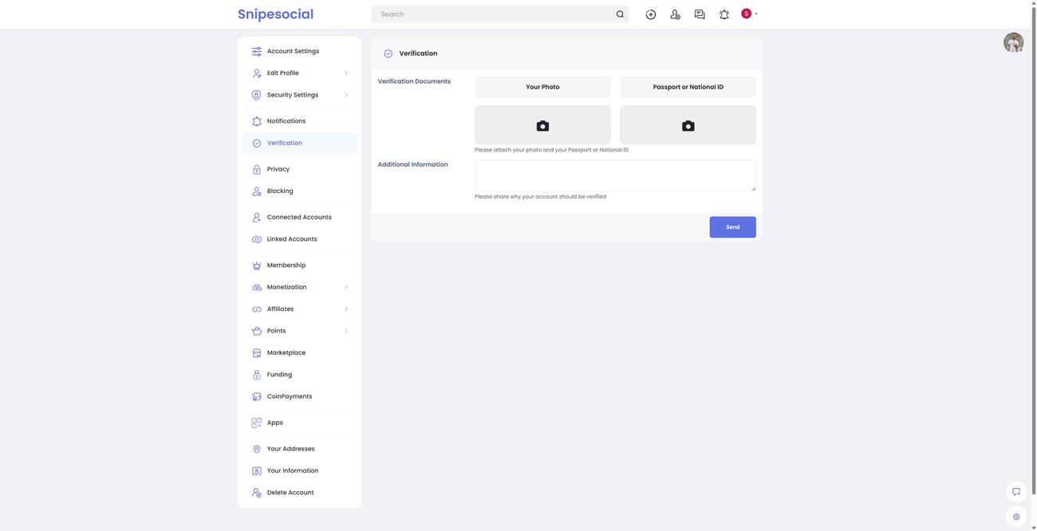Image resolution: width=1037 pixels, height=531 pixels.
Task: Click the Funding icon
Action: tap(257, 375)
